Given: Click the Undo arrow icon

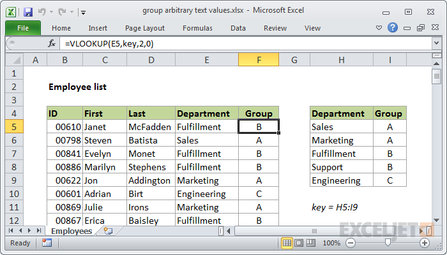Looking at the screenshot, I should click(42, 11).
